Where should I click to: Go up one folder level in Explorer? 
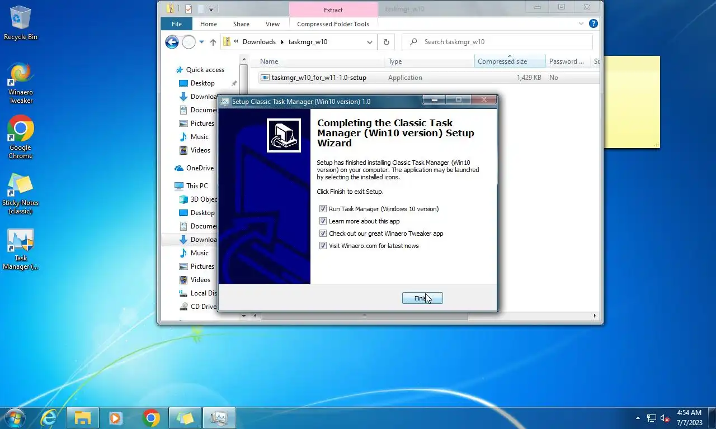click(213, 42)
